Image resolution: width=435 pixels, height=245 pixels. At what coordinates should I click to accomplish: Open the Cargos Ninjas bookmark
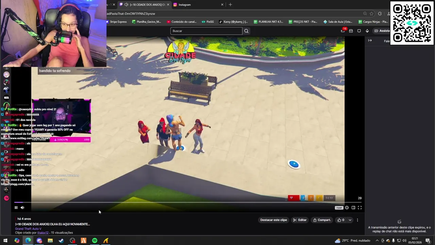[x=373, y=22]
